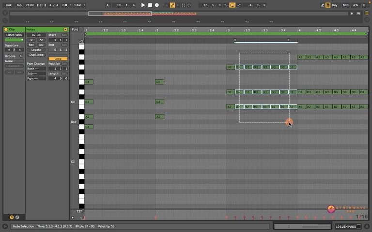The height and width of the screenshot is (232, 372).
Task: Click the phase nudge up icon
Action: (44, 5)
